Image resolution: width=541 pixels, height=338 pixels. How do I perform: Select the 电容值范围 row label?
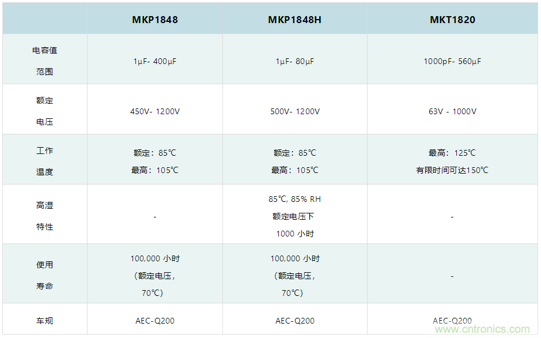click(x=44, y=61)
